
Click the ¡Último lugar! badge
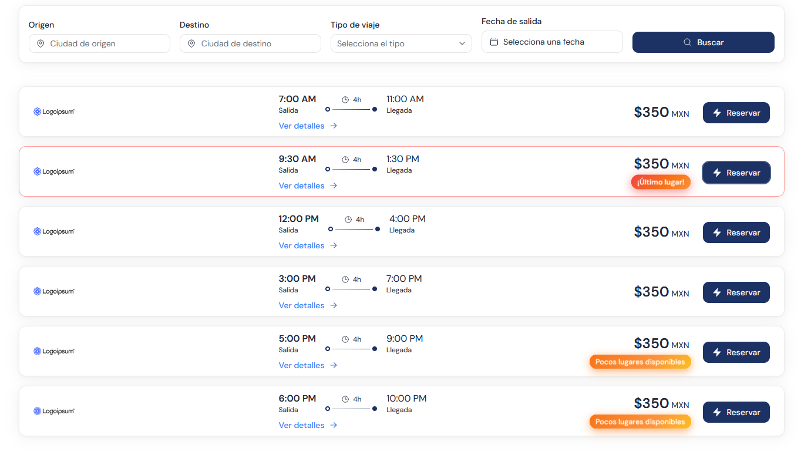click(661, 182)
